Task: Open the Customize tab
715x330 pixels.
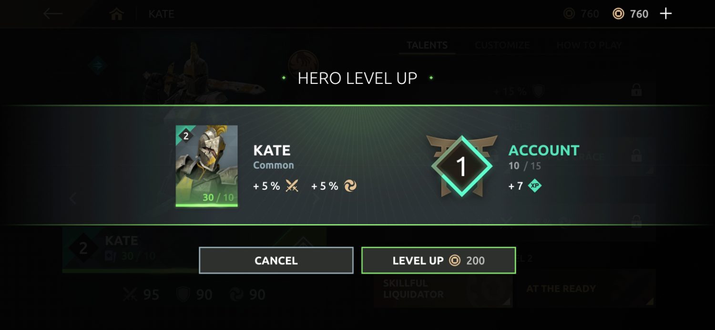Action: tap(502, 45)
